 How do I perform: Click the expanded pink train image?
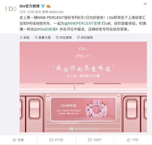click(x=83, y=87)
